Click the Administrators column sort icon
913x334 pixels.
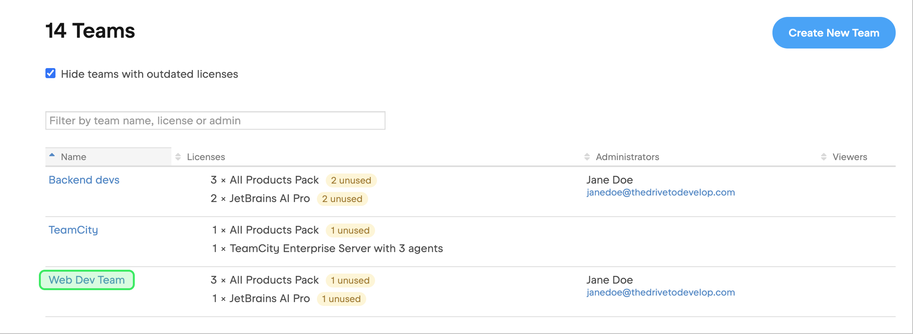pos(587,157)
